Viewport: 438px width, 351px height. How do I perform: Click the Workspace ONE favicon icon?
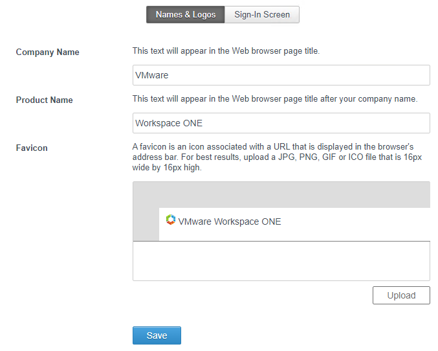click(x=170, y=220)
